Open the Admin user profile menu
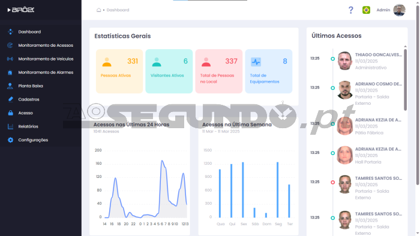 click(391, 10)
